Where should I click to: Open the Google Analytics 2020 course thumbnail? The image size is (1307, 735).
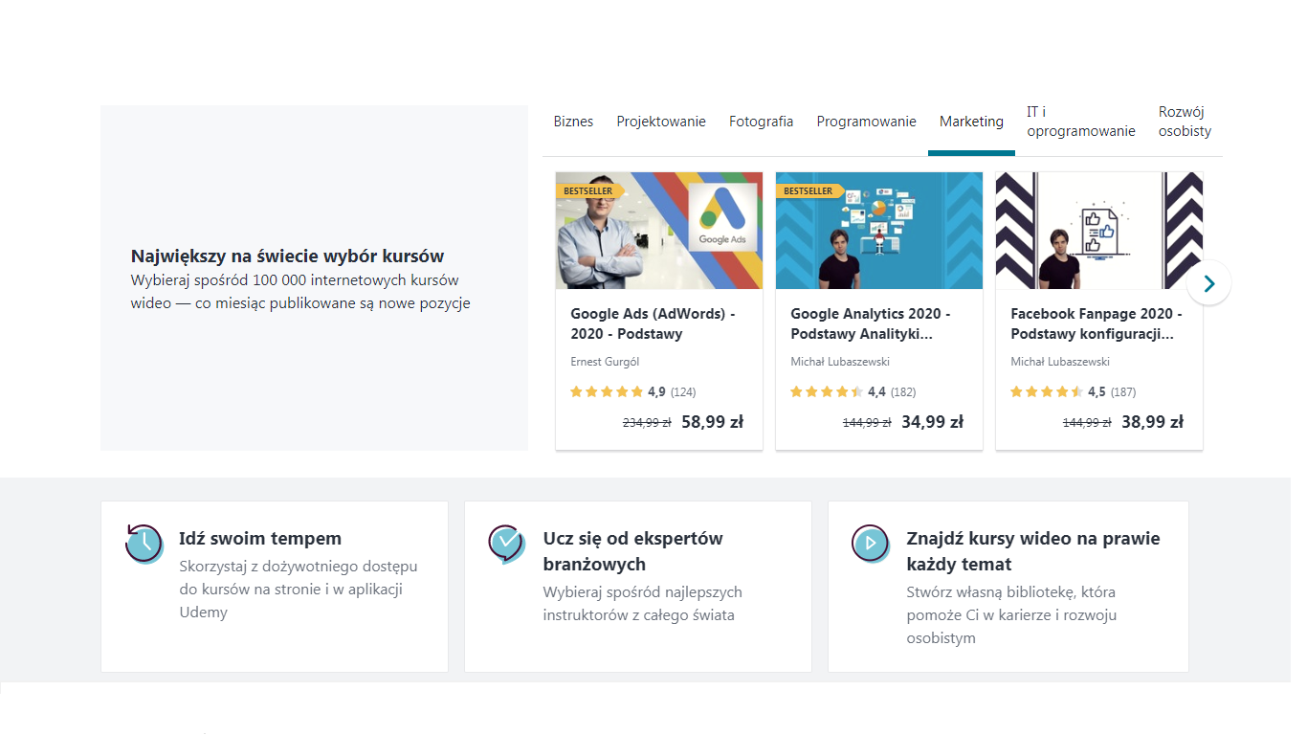pyautogui.click(x=879, y=231)
